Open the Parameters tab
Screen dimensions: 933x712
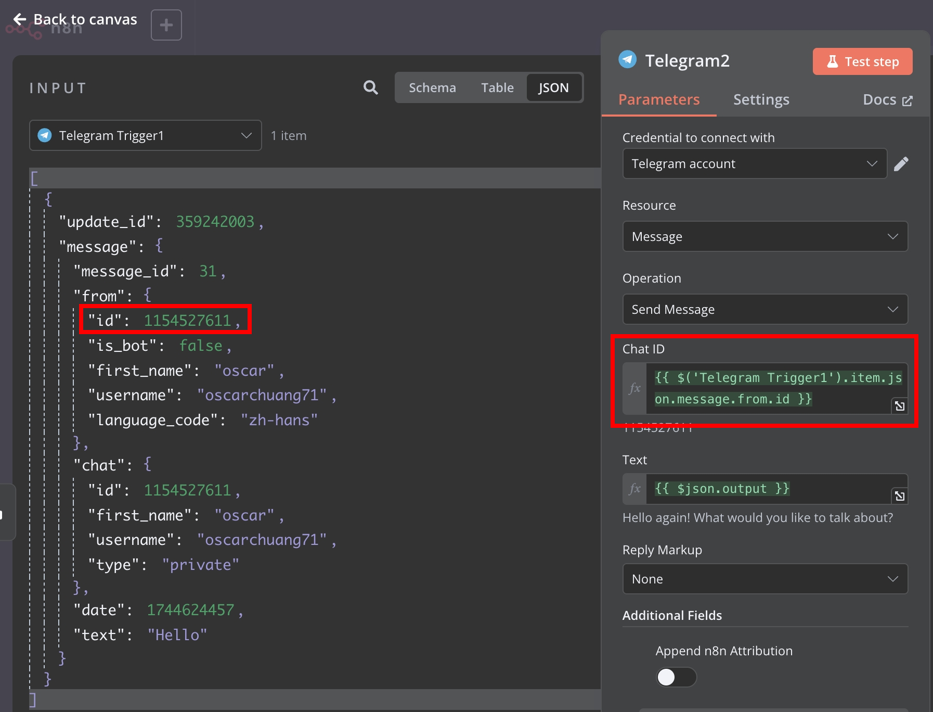(659, 99)
